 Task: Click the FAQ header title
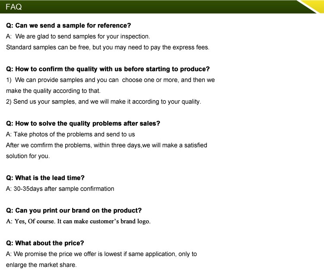14,7
